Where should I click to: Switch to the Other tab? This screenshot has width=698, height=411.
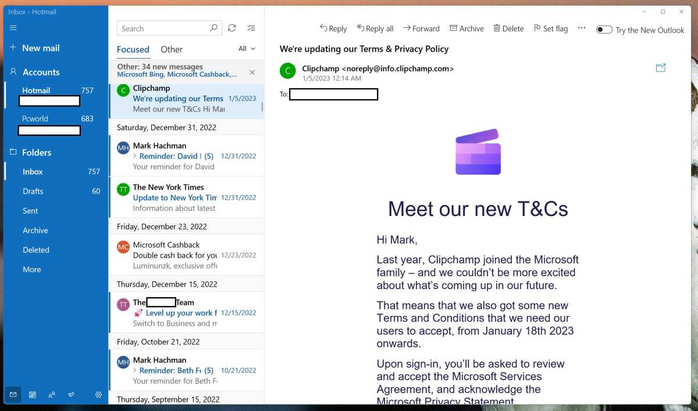(x=172, y=49)
